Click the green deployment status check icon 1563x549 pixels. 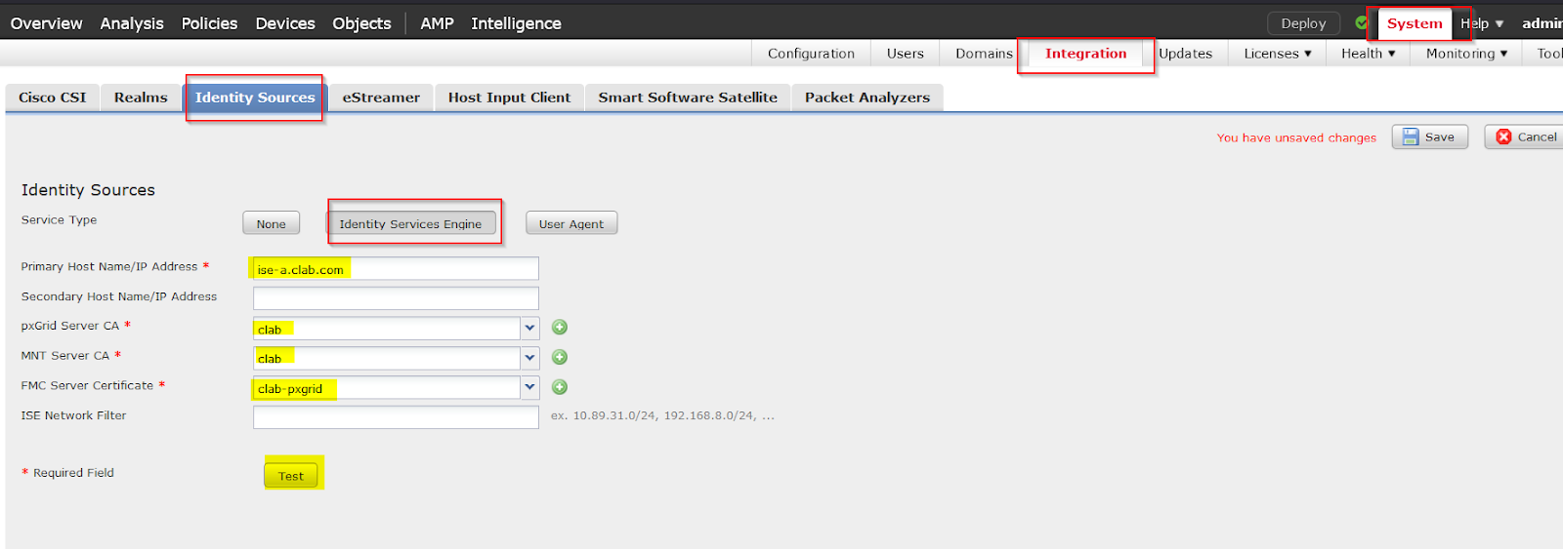pyautogui.click(x=1362, y=22)
